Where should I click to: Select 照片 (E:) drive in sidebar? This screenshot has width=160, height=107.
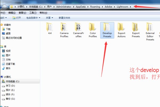pyautogui.click(x=10, y=90)
